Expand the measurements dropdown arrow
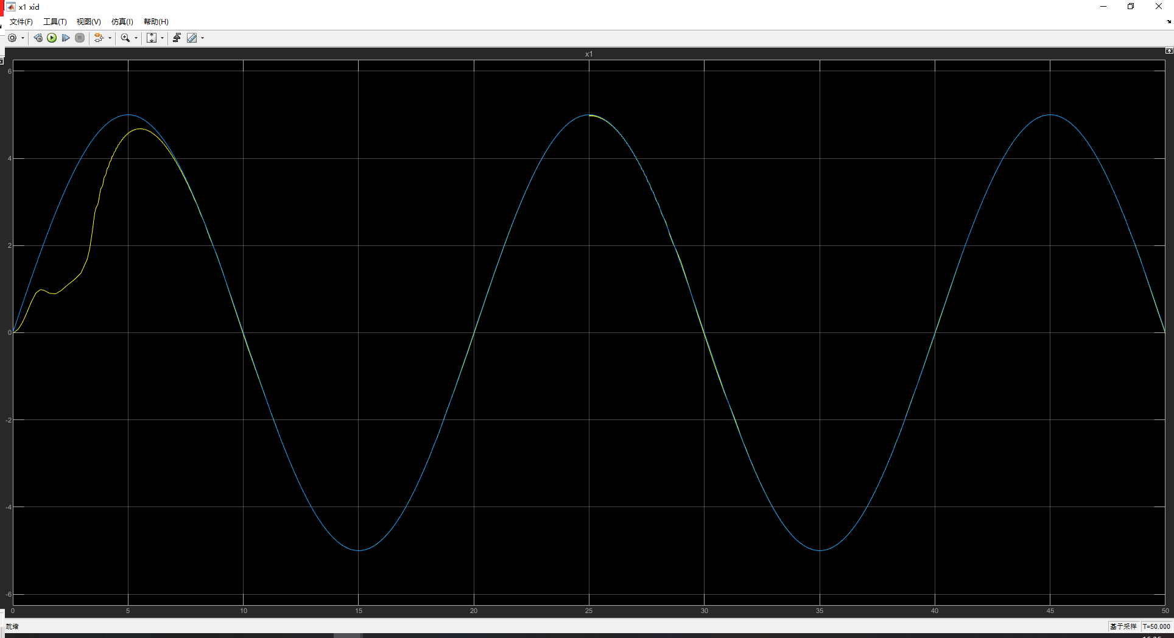1174x638 pixels. [202, 38]
